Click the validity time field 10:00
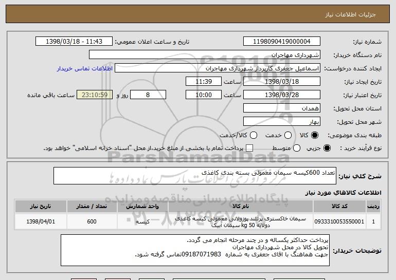Image resolution: width=396 pixels, height=280 pixels. pyautogui.click(x=204, y=95)
